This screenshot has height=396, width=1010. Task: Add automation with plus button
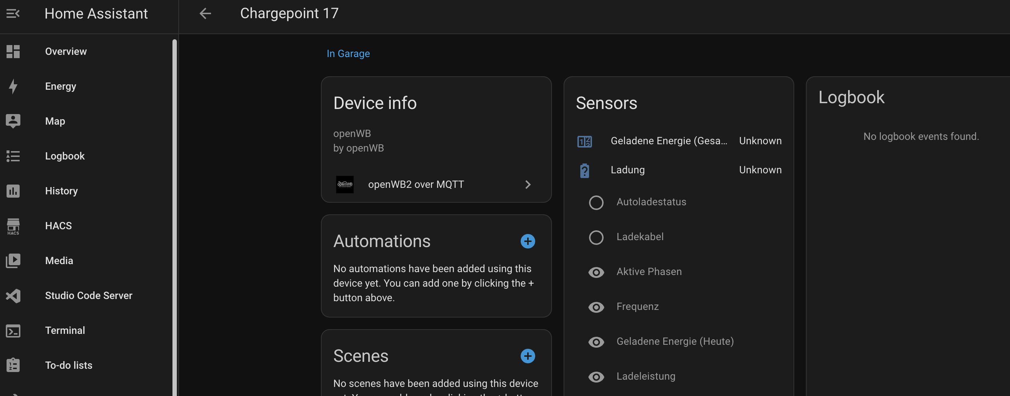pos(527,241)
